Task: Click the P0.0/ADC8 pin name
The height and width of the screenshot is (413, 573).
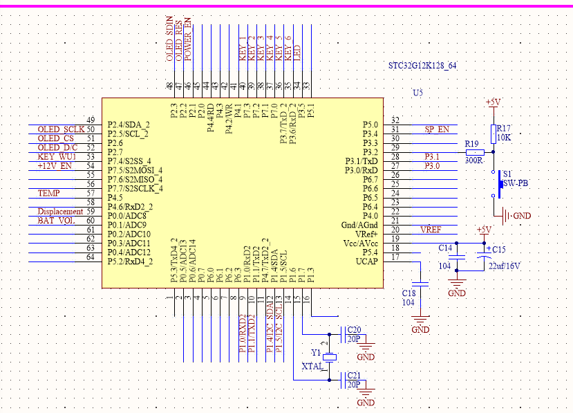Action: pos(126,216)
